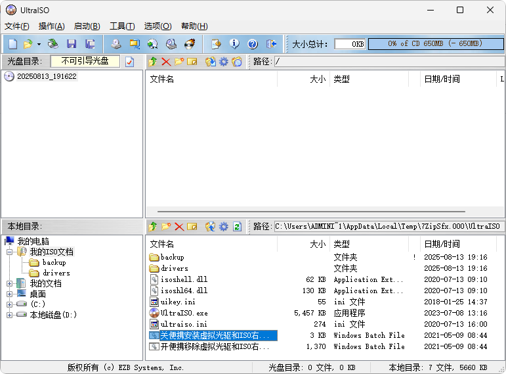Toggle the boot info check icon beside 不可引导光盘
The height and width of the screenshot is (374, 506).
click(130, 61)
